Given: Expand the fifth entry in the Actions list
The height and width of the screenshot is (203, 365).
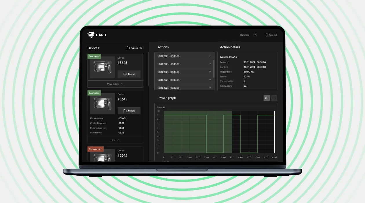Looking at the screenshot, I should pos(184,87).
